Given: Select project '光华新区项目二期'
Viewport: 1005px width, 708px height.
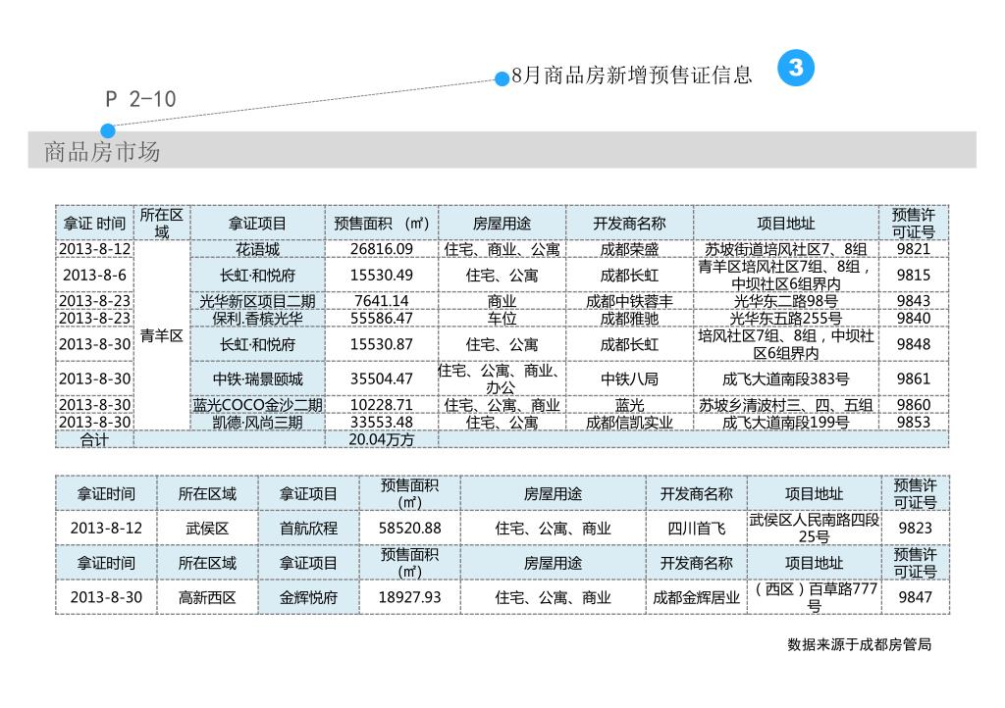Looking at the screenshot, I should [257, 301].
